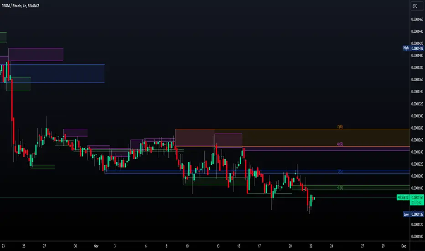Select the blue D(S) support zone label
425x251 pixels.
340,172
